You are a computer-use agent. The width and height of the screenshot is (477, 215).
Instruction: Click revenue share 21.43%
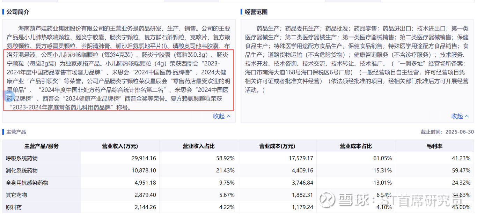(x=226, y=170)
